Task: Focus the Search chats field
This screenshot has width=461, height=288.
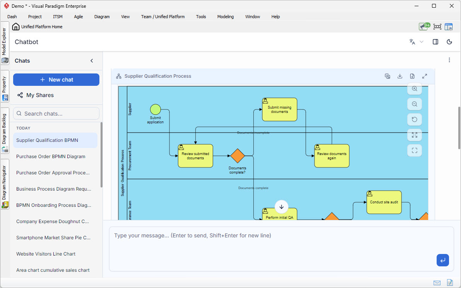Action: click(x=56, y=113)
